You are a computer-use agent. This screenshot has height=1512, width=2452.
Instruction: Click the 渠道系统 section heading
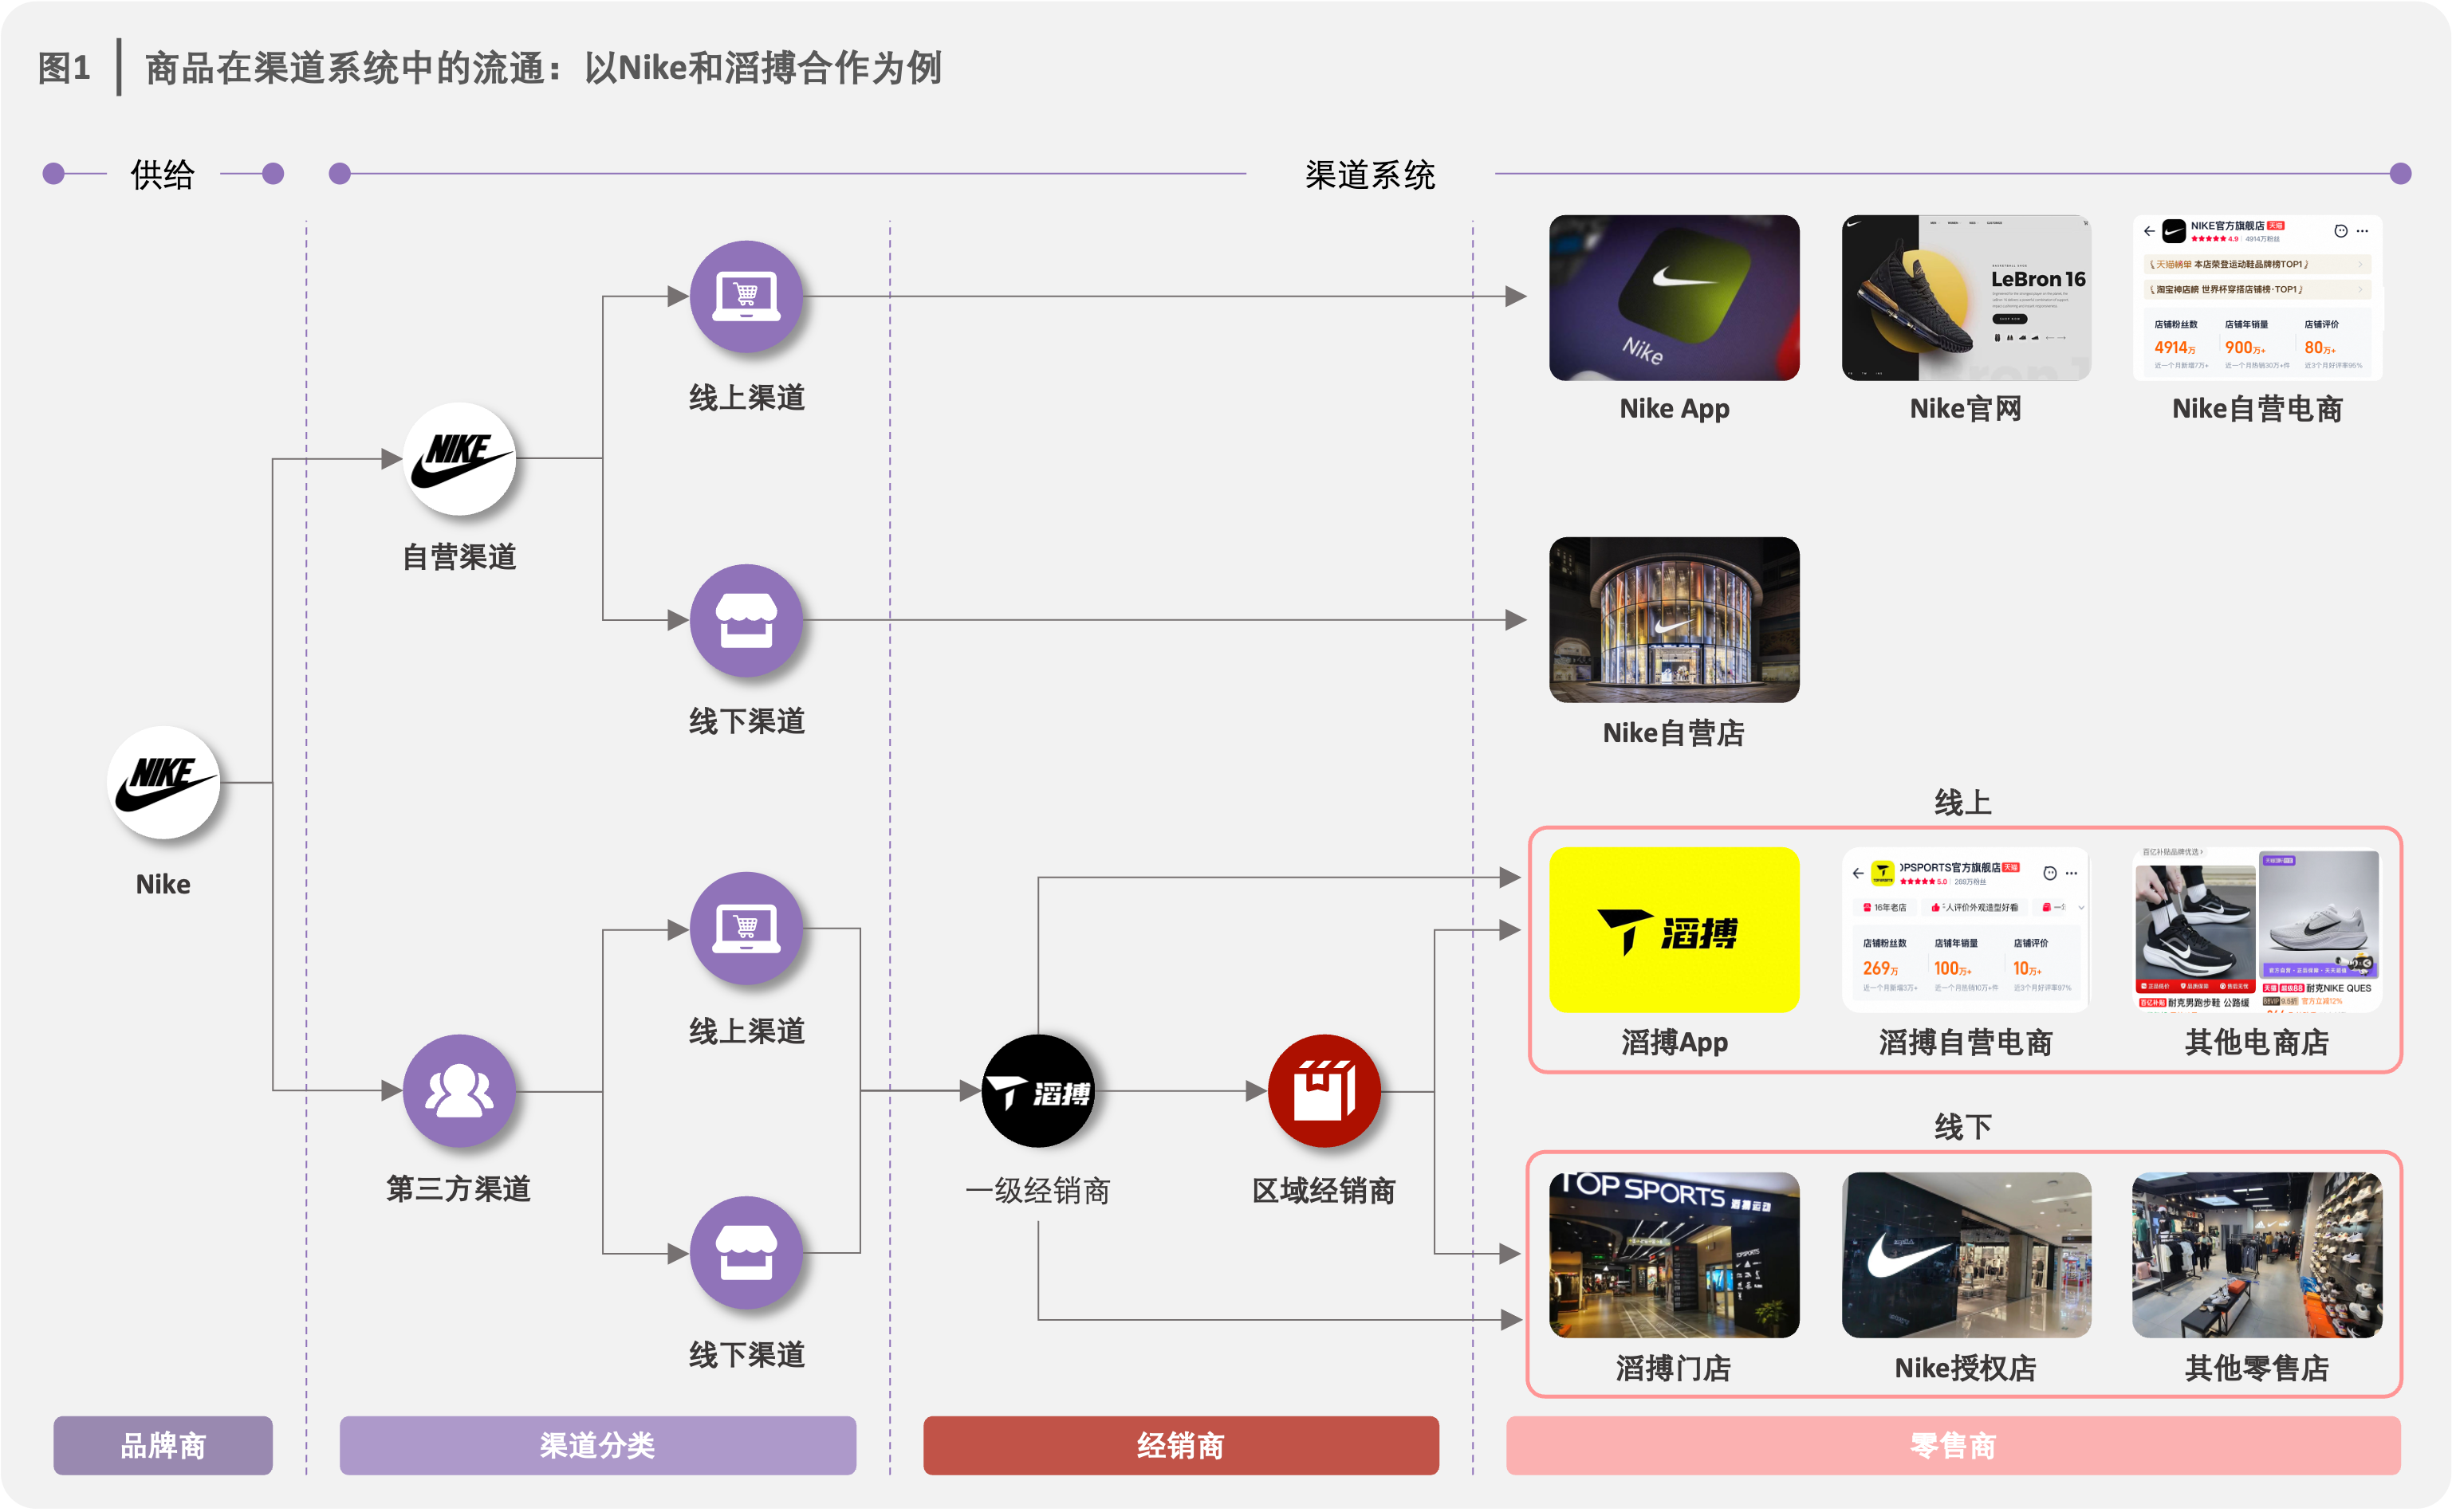pyautogui.click(x=1370, y=175)
